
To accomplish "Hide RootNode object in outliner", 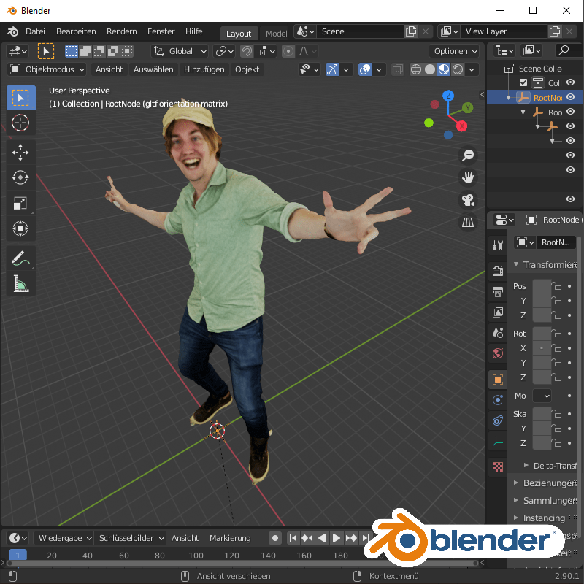I will (571, 97).
